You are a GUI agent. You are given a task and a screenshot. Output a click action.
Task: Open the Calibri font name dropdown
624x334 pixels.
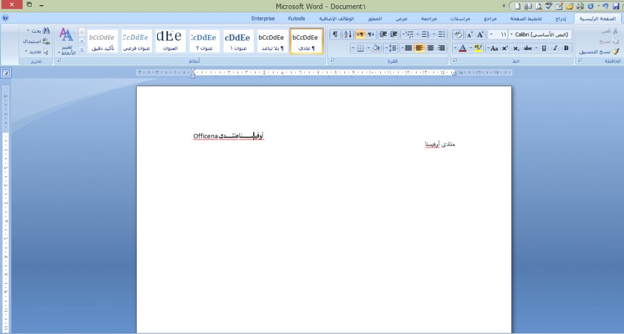click(x=511, y=35)
